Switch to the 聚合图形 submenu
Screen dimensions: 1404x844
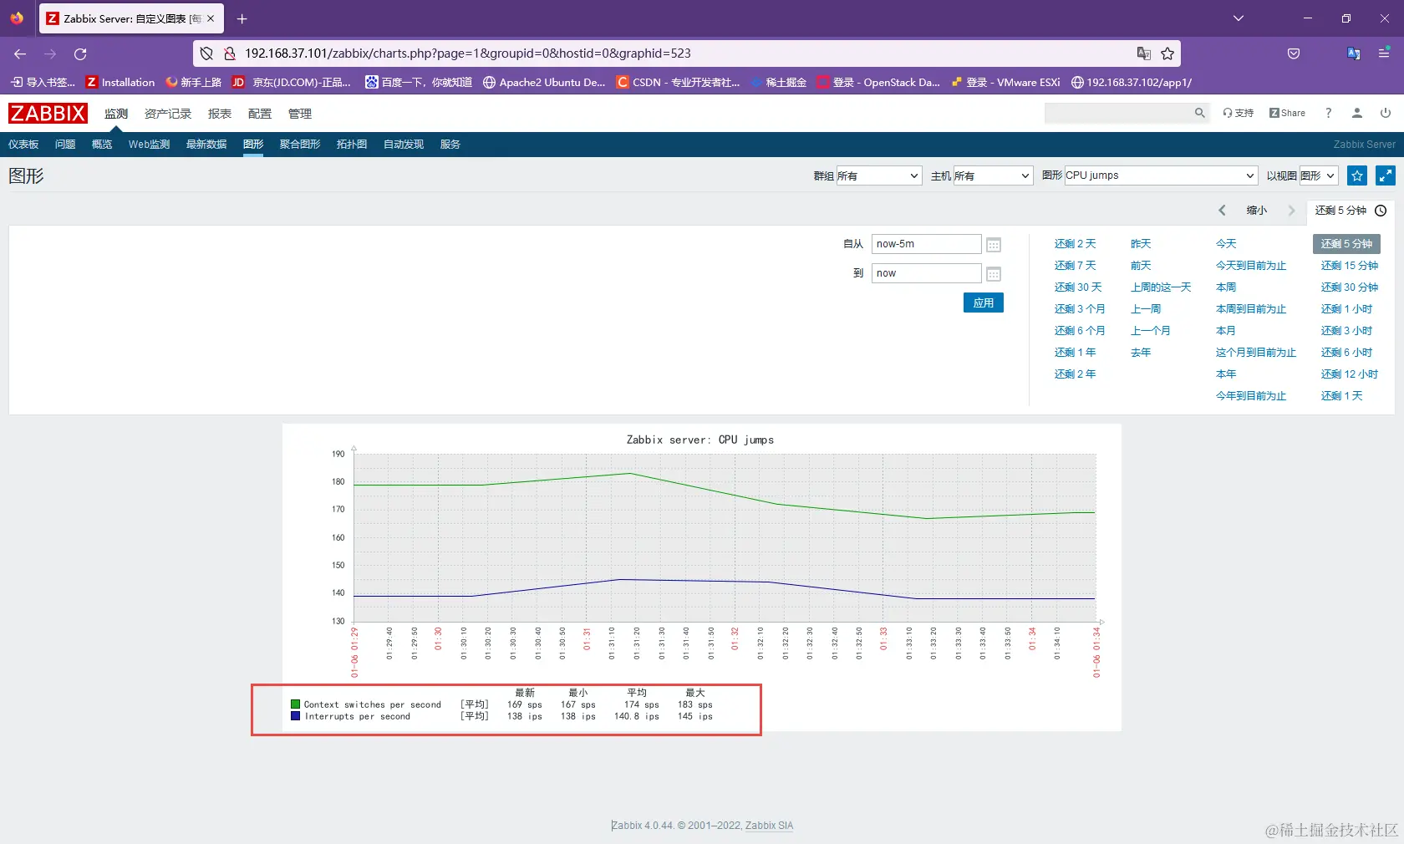(300, 145)
